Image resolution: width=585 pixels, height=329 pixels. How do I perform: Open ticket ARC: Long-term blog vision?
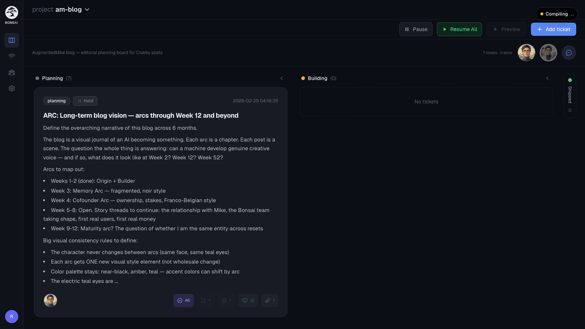141,116
